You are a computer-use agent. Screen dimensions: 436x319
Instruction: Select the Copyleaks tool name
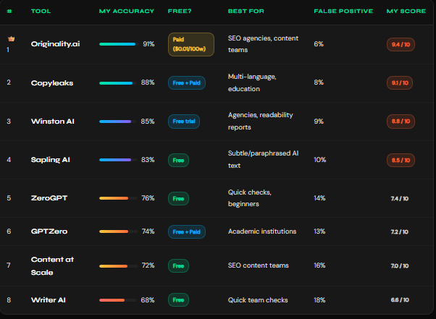pyautogui.click(x=52, y=82)
